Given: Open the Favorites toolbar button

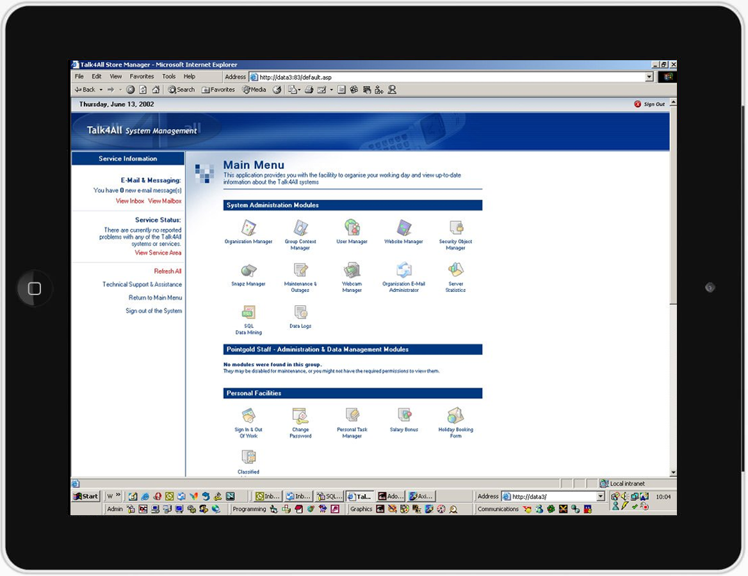Looking at the screenshot, I should [x=218, y=90].
